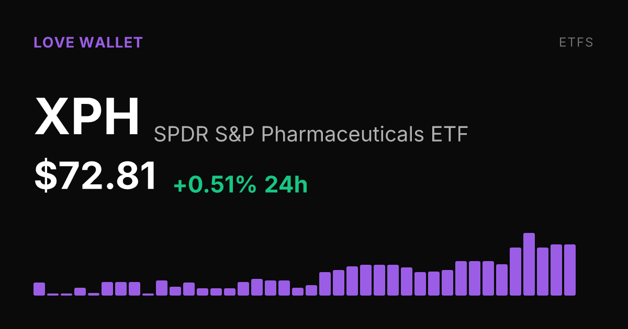
Task: Click the LOVE WALLET brand label
Action: coord(88,43)
